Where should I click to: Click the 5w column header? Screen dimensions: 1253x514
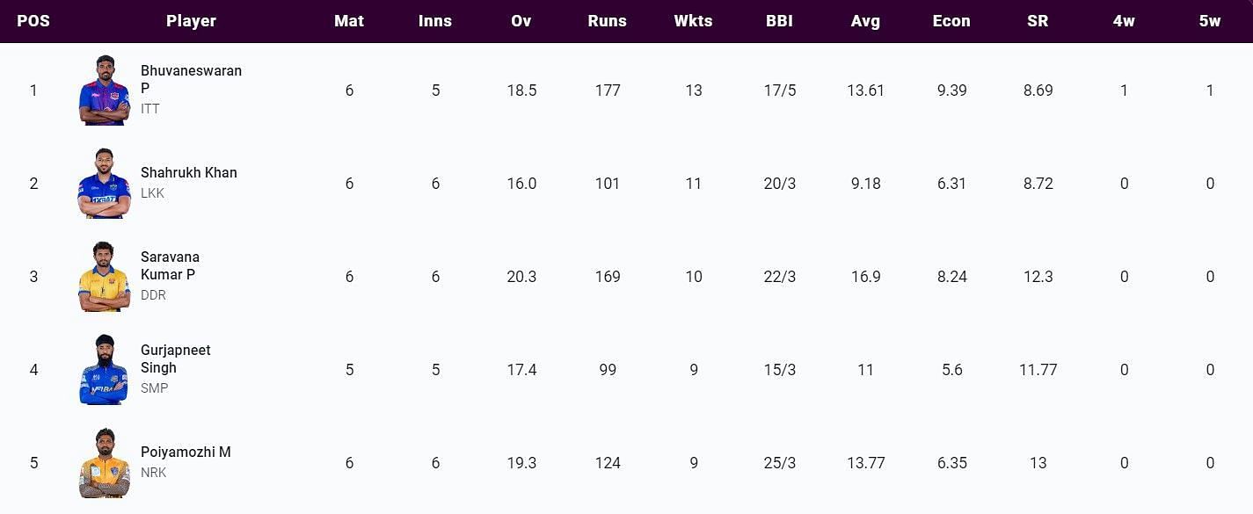1210,21
